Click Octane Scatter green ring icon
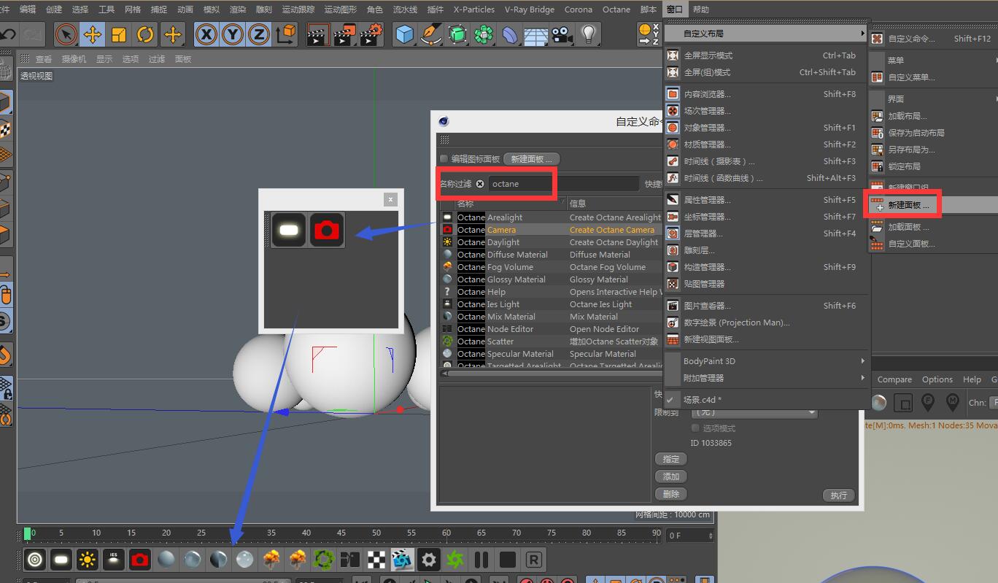The height and width of the screenshot is (583, 998). click(x=323, y=560)
